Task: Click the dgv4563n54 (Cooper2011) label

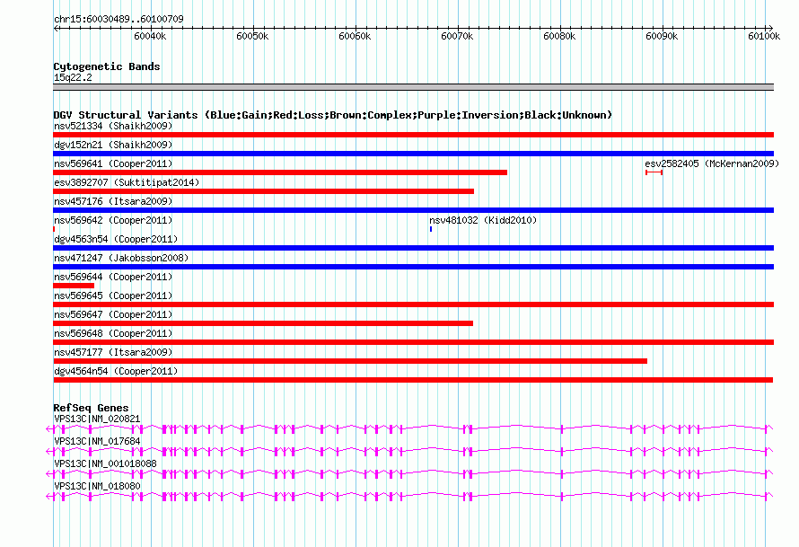Action: [x=116, y=239]
